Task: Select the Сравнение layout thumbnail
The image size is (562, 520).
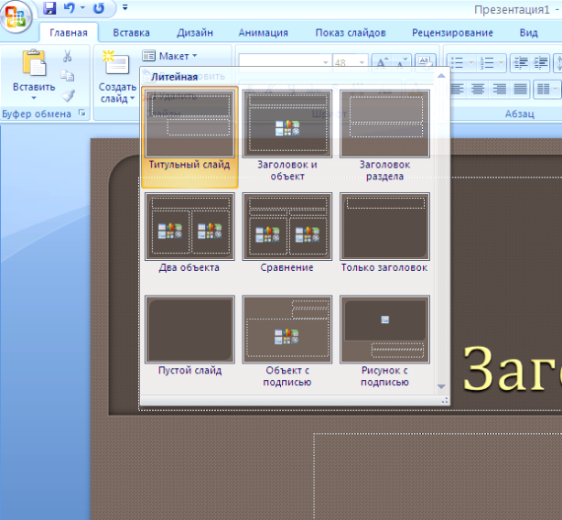Action: click(x=287, y=233)
